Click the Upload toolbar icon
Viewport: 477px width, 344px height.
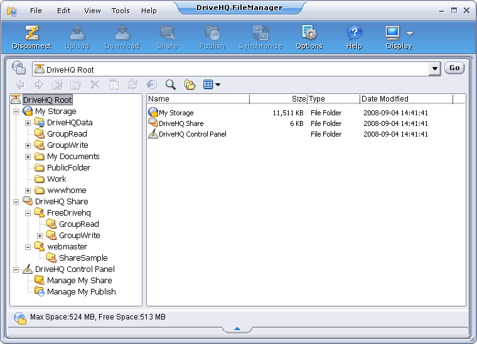click(77, 33)
